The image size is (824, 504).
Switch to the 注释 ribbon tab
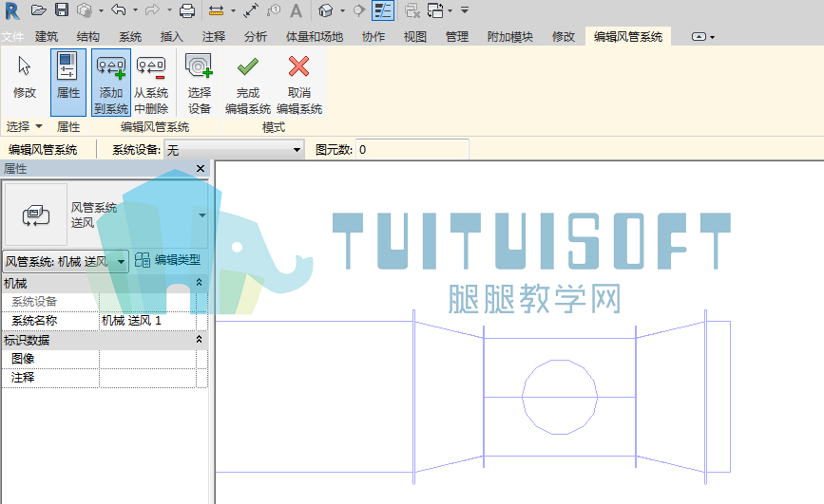(x=213, y=37)
